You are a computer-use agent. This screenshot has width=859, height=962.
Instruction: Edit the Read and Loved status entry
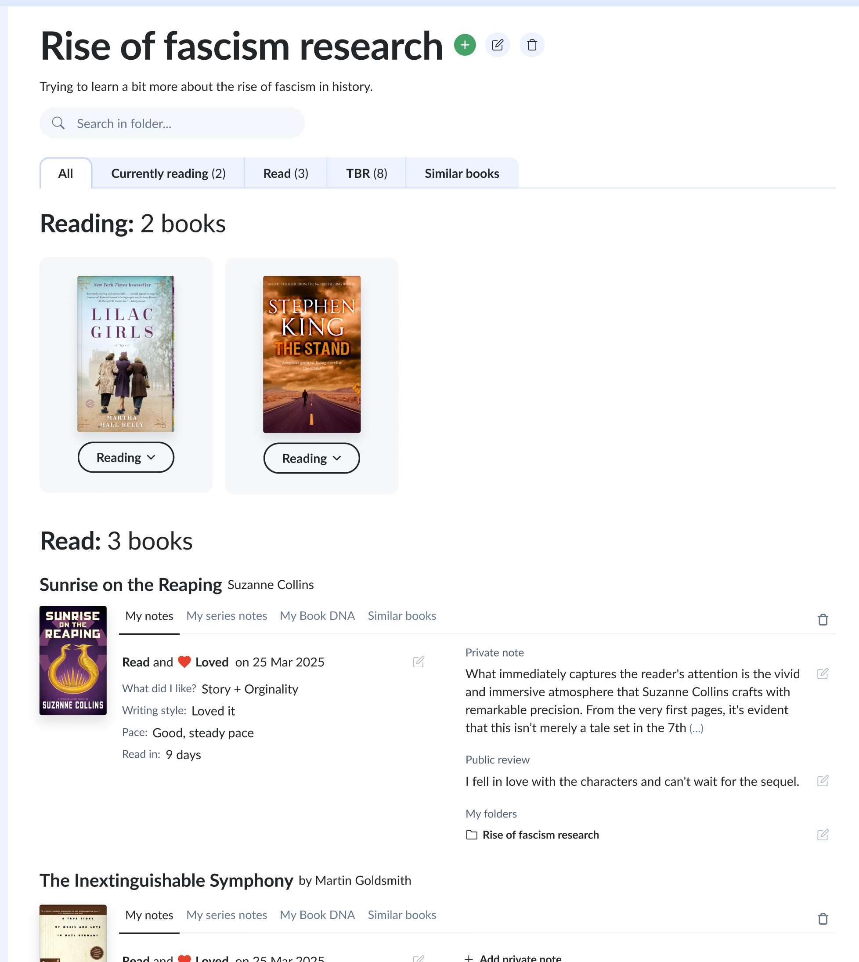[418, 662]
